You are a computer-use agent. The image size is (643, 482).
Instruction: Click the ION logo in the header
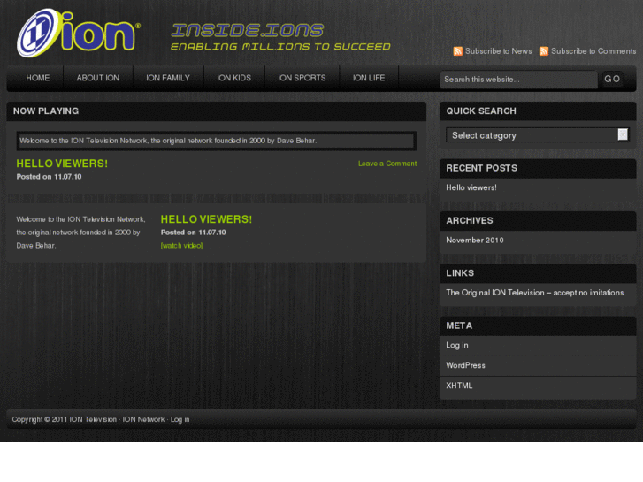(x=79, y=33)
